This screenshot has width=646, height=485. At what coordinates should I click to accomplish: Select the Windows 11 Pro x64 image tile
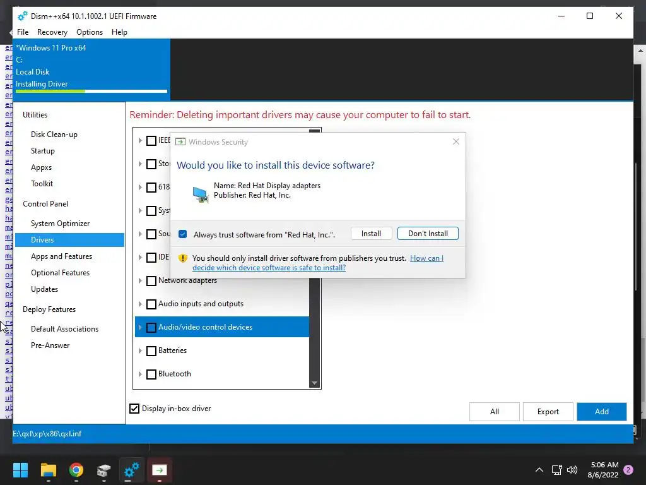click(x=91, y=69)
